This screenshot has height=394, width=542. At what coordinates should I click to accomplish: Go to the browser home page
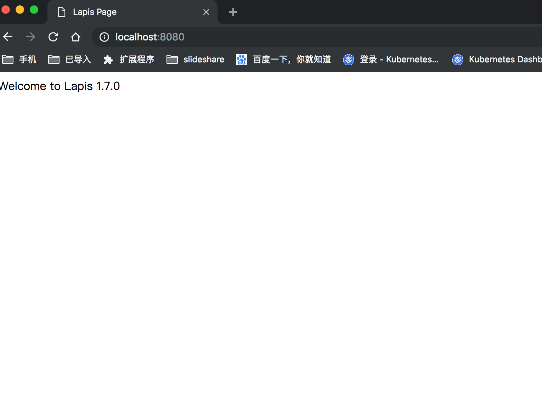(x=76, y=37)
